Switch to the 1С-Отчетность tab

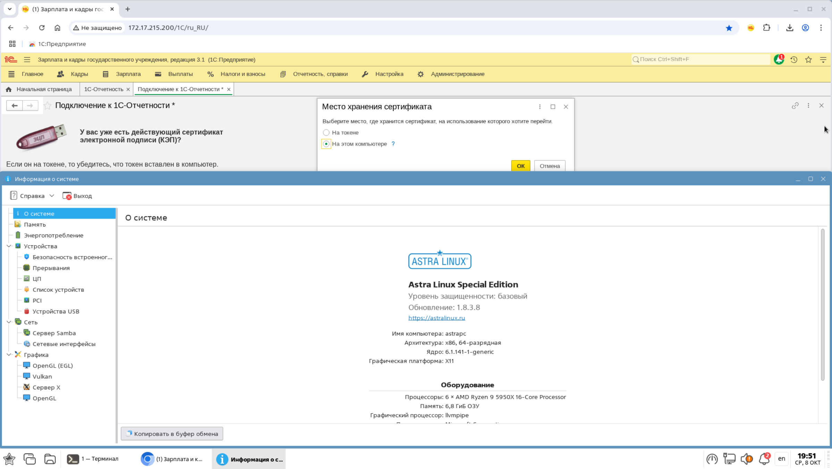[x=103, y=89]
